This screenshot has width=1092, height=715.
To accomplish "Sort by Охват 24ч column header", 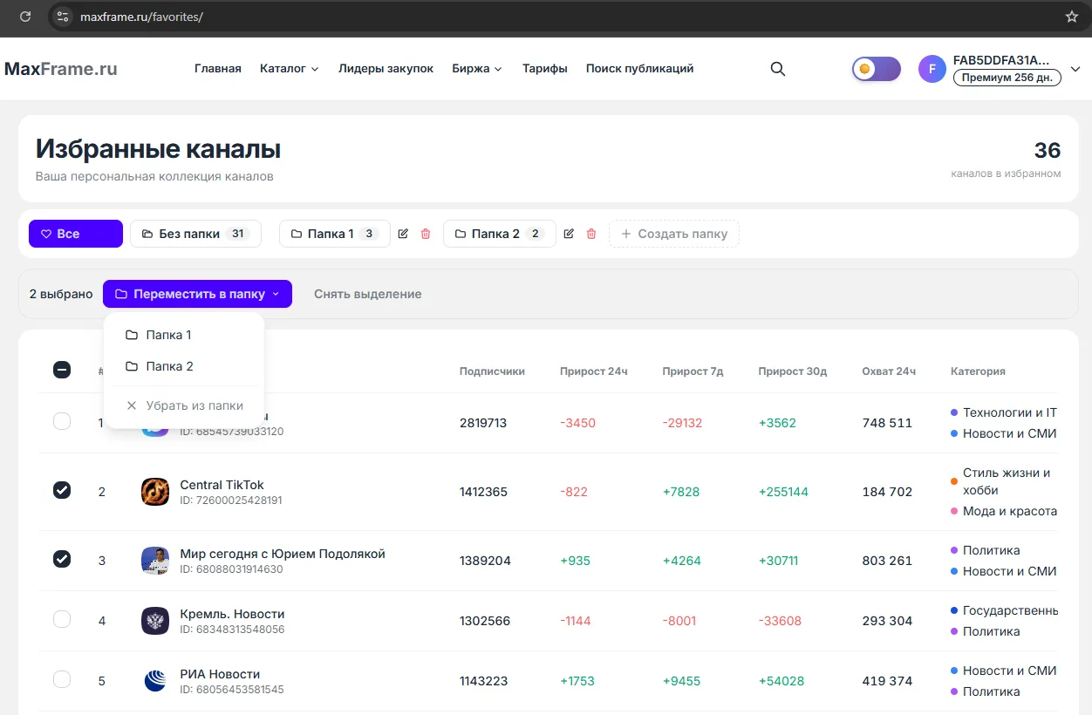I will coord(889,371).
